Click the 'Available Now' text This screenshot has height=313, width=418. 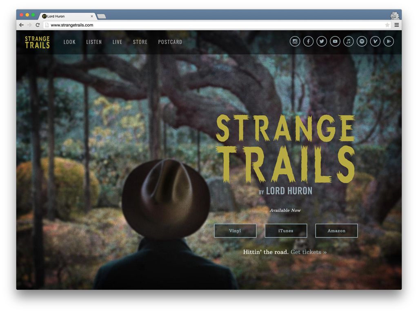(x=285, y=210)
